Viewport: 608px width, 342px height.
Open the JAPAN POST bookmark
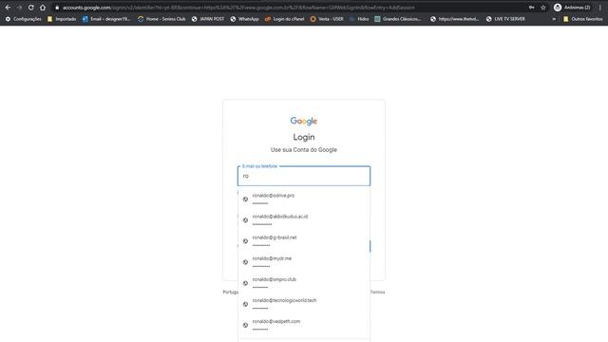(208, 19)
